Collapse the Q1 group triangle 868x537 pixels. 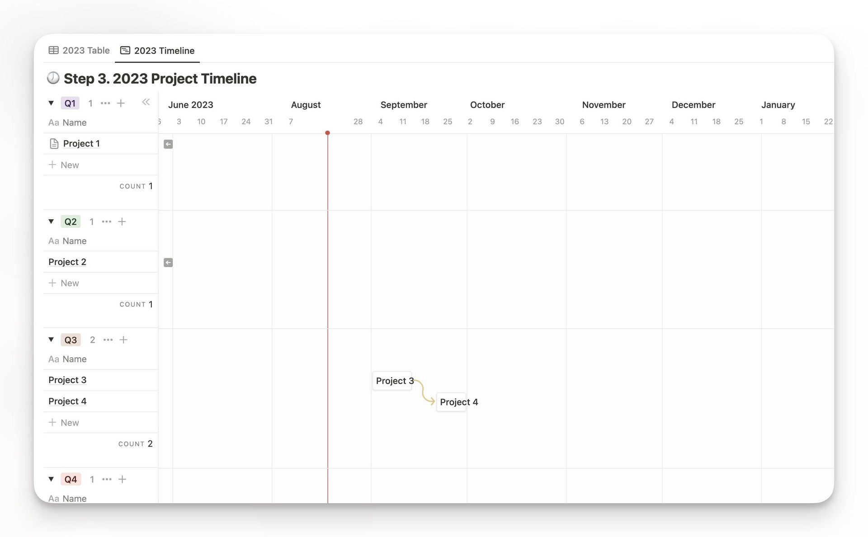point(51,104)
